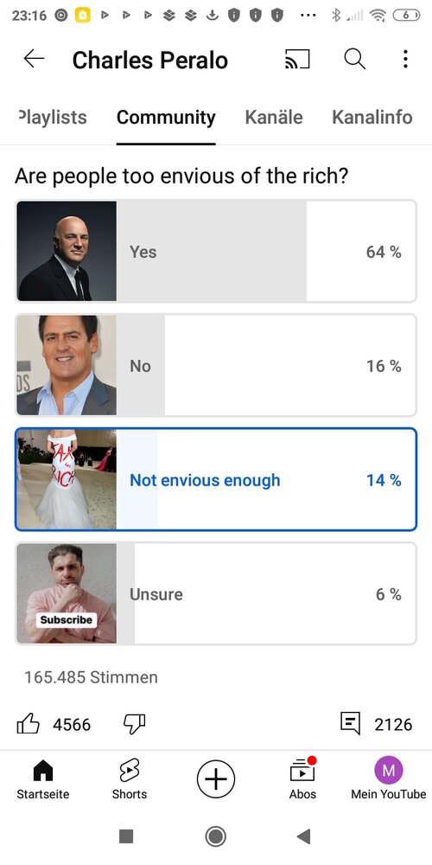
Task: Tap the plus create button
Action: coord(216,779)
